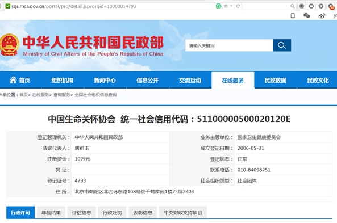
Task: Click the browser address bar URL
Action: (x=74, y=6)
